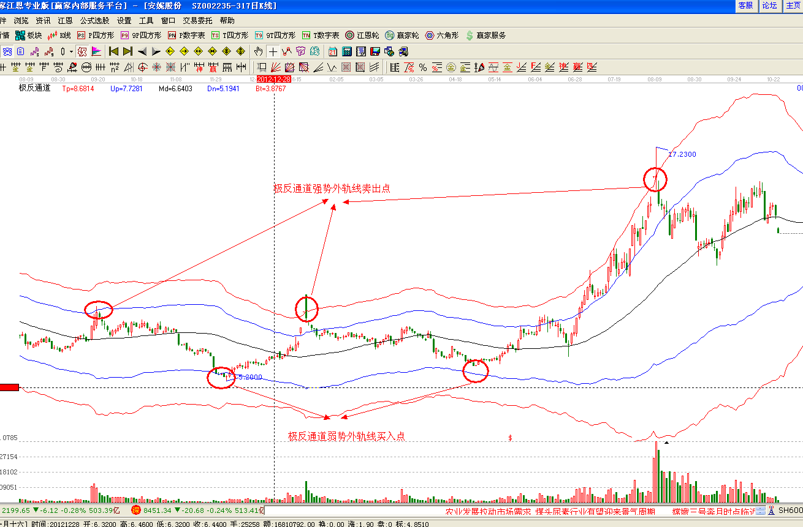This screenshot has height=527, width=803.
Task: Click the 客服 button at top right
Action: 745,6
